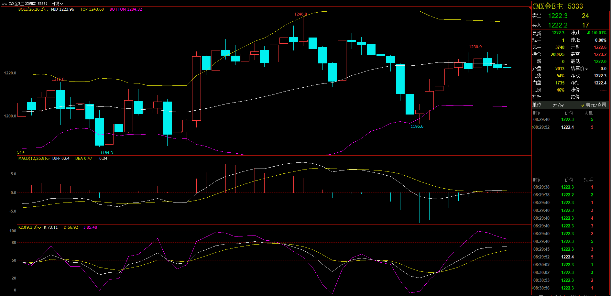Click the 涨跌 value -0.1/0.01%
Image resolution: width=611 pixels, height=296 pixels.
click(597, 33)
